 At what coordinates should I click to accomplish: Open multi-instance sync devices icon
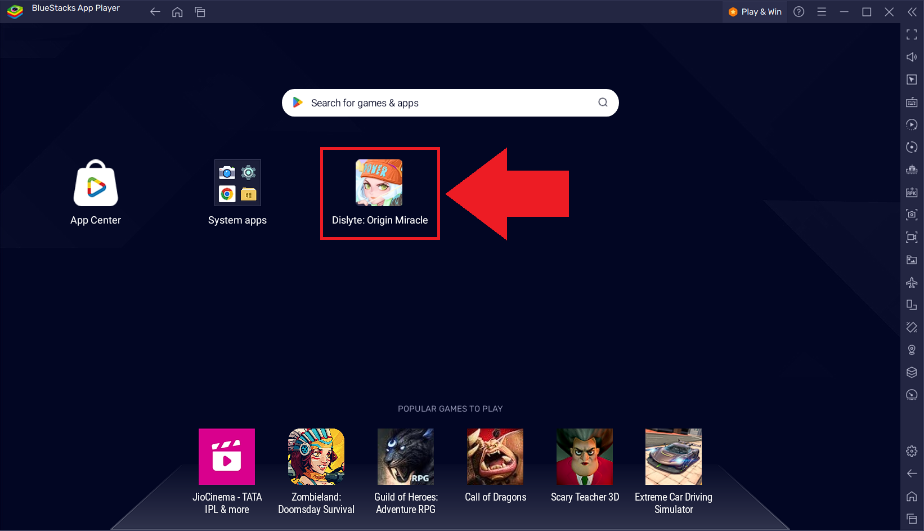[x=912, y=305]
